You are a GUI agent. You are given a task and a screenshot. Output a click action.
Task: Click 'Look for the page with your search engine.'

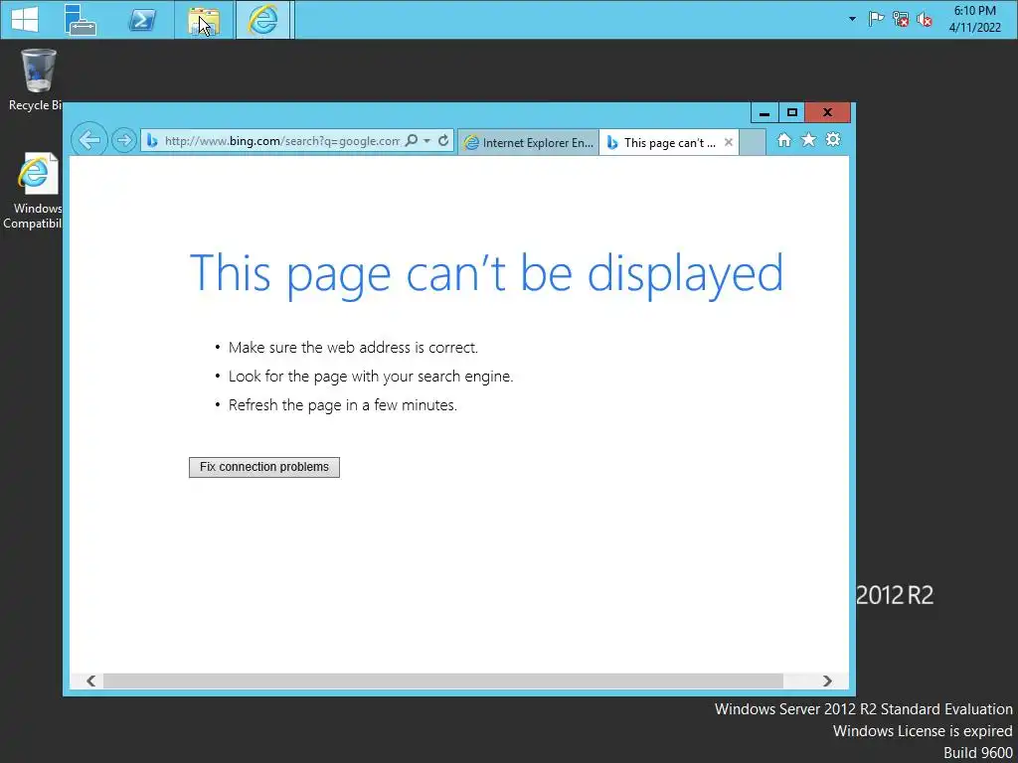[x=371, y=377]
